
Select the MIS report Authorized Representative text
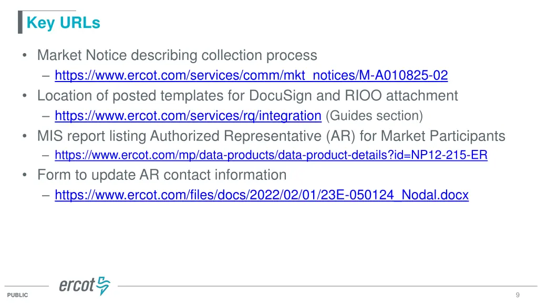tap(271, 136)
